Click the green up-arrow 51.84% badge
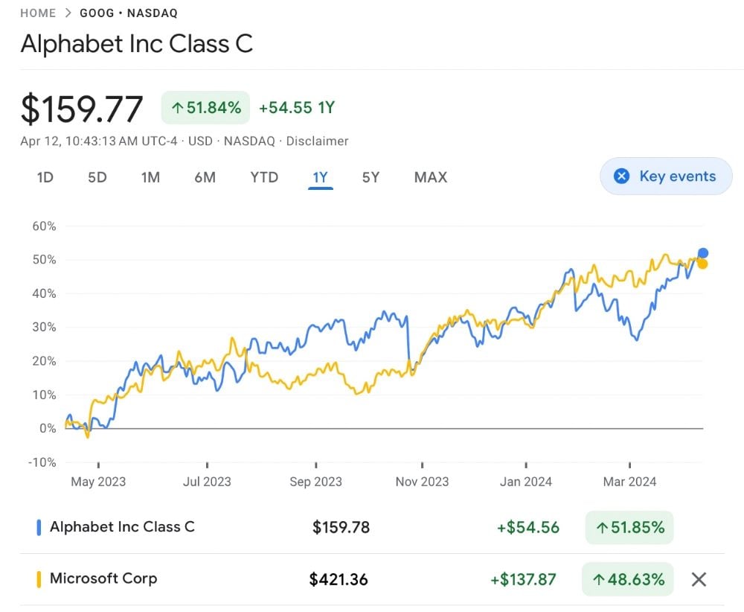Viewport: 744px width, 612px height. 206,108
